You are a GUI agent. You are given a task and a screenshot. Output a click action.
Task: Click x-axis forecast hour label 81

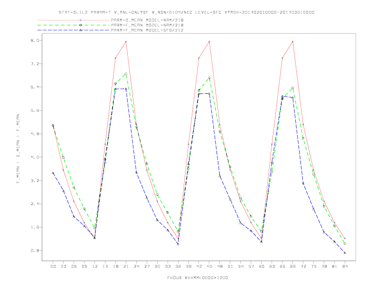335,266
